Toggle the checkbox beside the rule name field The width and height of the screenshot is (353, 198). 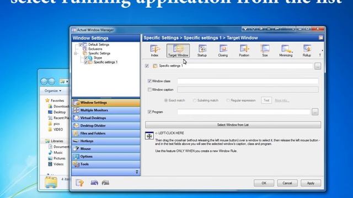147,66
